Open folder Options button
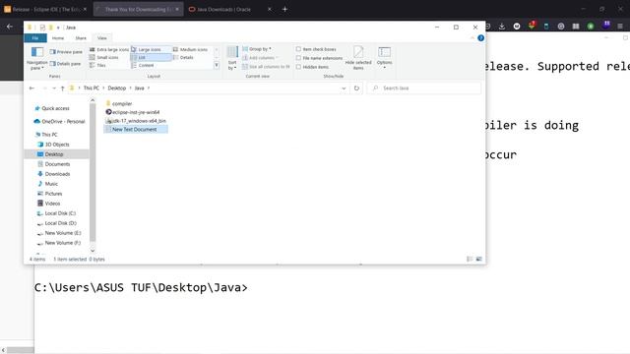 (x=385, y=58)
